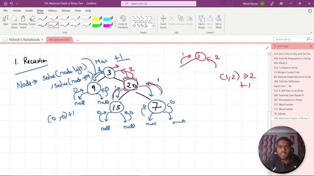Click Ink to Text
Viewport: 314px width, 176px height.
pos(210,22)
